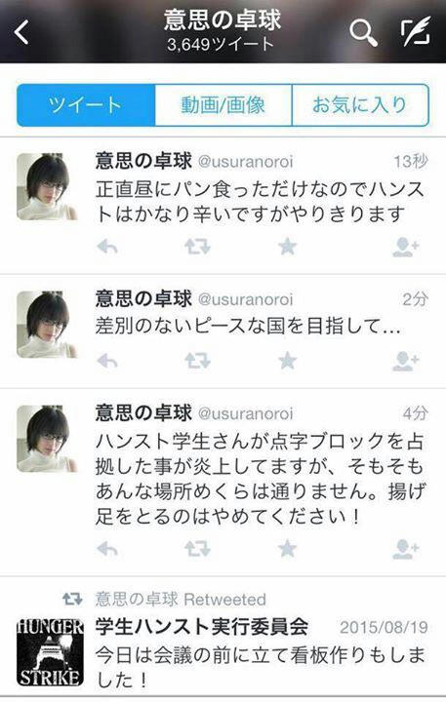Tap the back arrow in header
Viewport: 446px width, 702px height.
[21, 32]
